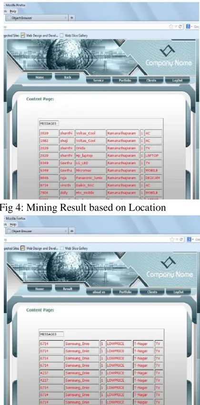
Task: Open Clients on top page
Action: pos(151,80)
